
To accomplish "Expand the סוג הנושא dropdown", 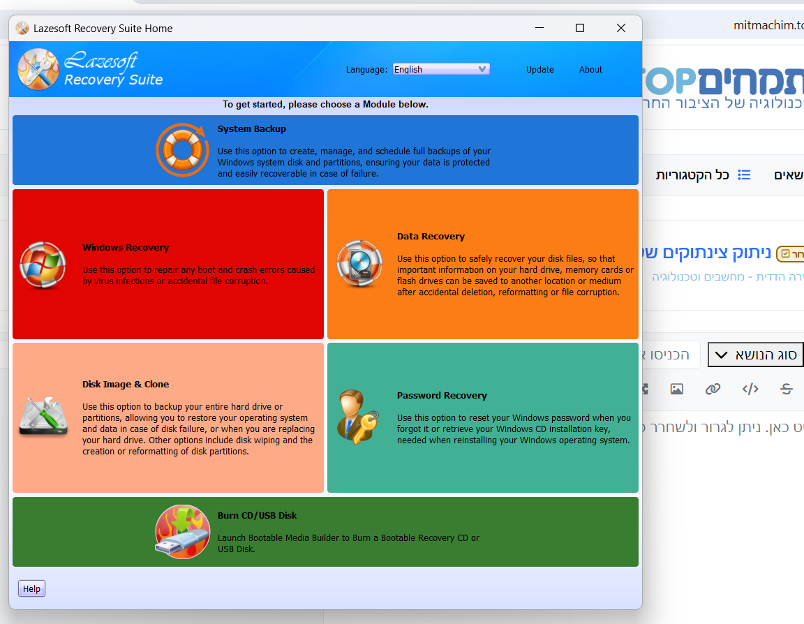I will coord(757,355).
